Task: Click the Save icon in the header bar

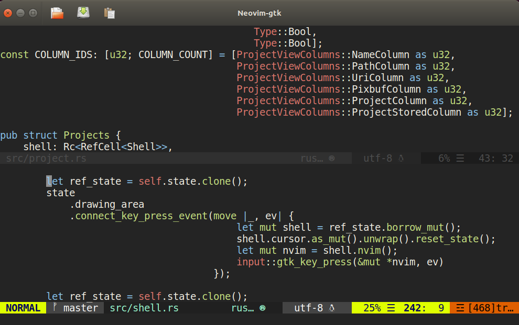Action: point(83,13)
